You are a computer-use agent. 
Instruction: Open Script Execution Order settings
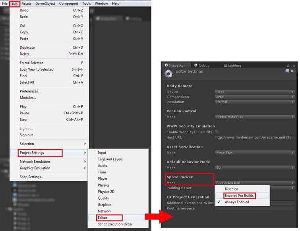tap(118, 224)
